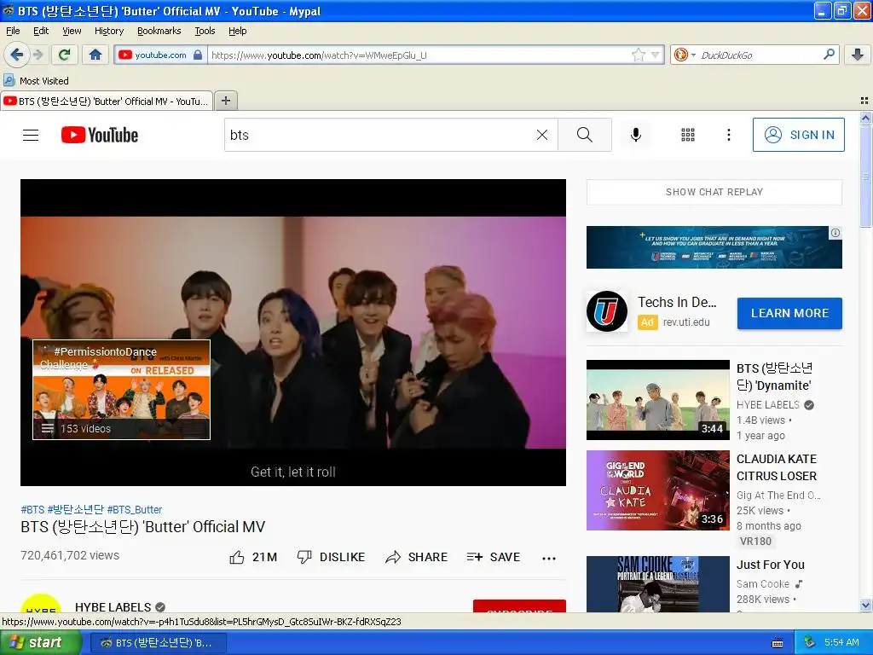Click the SHARE arrow button
Screen dimensions: 873x655
(416, 557)
